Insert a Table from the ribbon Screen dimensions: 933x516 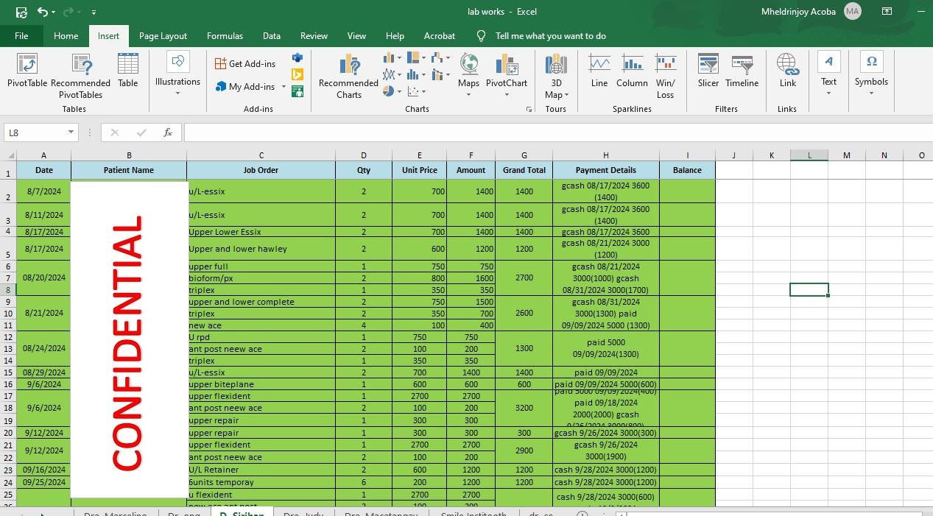(x=128, y=71)
